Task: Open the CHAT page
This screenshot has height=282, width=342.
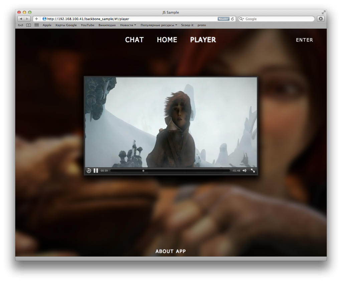Action: pyautogui.click(x=134, y=40)
